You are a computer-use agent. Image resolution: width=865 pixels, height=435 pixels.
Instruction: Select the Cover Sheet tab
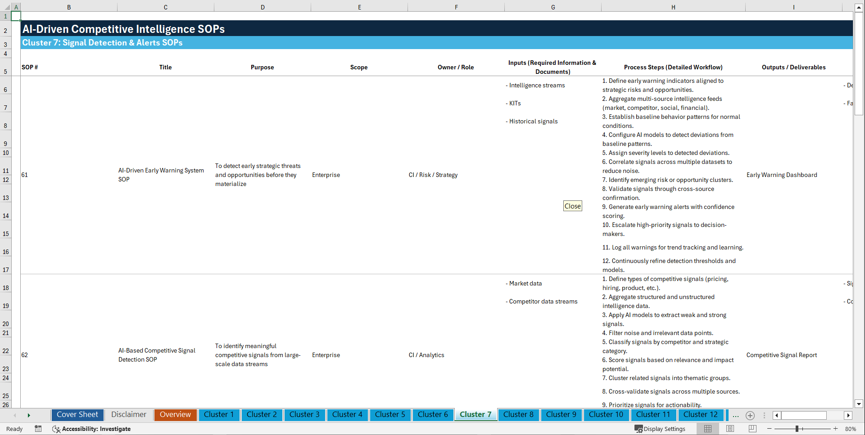[77, 415]
